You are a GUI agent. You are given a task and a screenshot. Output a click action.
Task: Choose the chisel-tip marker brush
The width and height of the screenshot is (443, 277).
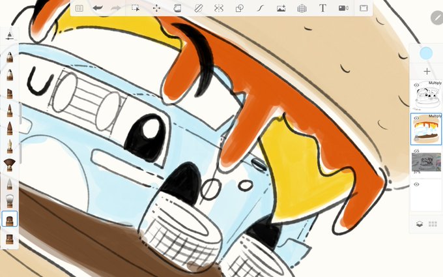pos(10,93)
